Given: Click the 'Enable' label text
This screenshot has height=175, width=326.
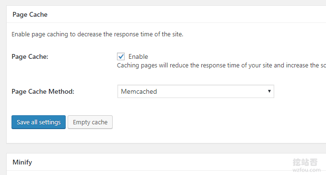Looking at the screenshot, I should click(x=138, y=56).
